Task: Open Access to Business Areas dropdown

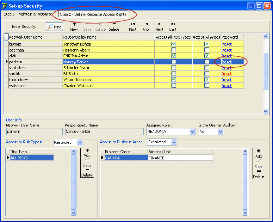Action: [174, 142]
